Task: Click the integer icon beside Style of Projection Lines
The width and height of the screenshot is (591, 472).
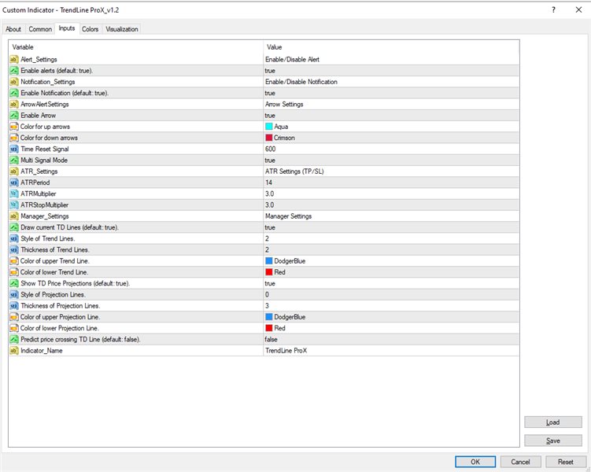Action: tap(14, 294)
